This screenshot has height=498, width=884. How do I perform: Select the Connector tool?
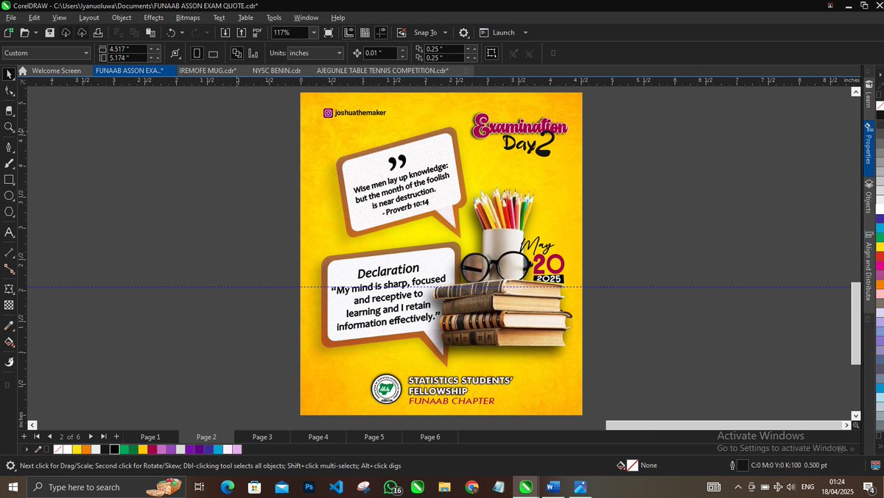(9, 269)
